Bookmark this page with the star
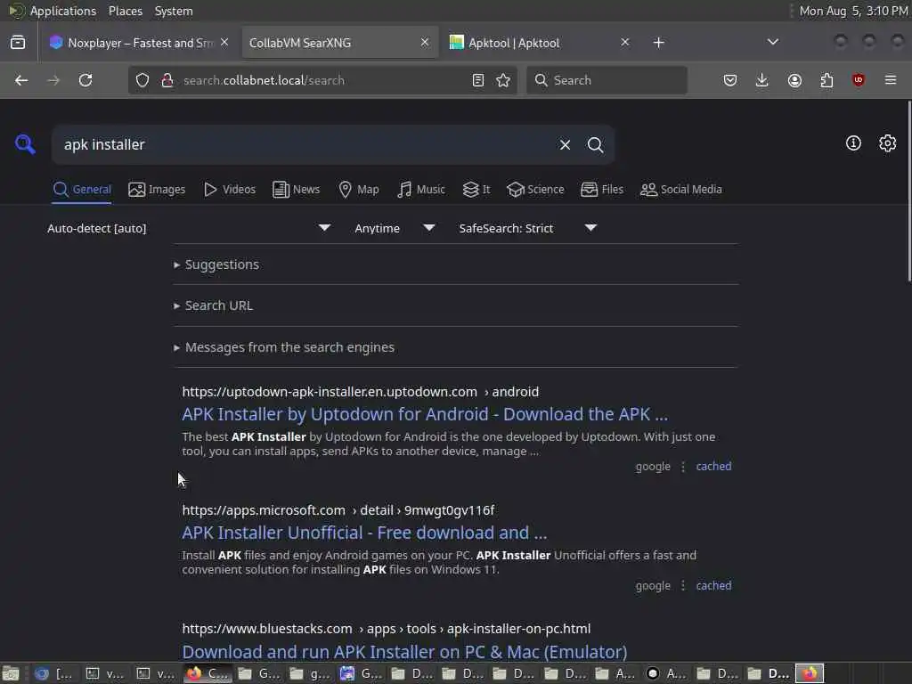Image resolution: width=912 pixels, height=684 pixels. click(503, 80)
